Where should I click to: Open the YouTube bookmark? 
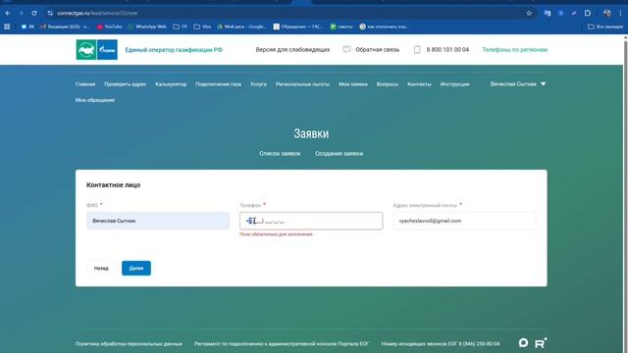pyautogui.click(x=109, y=26)
